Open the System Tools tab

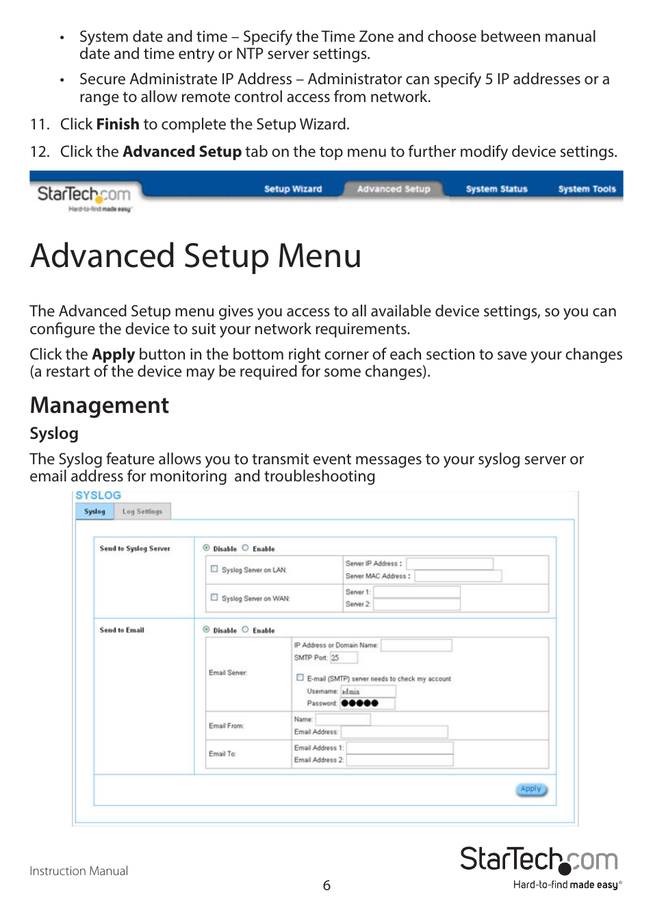click(587, 189)
